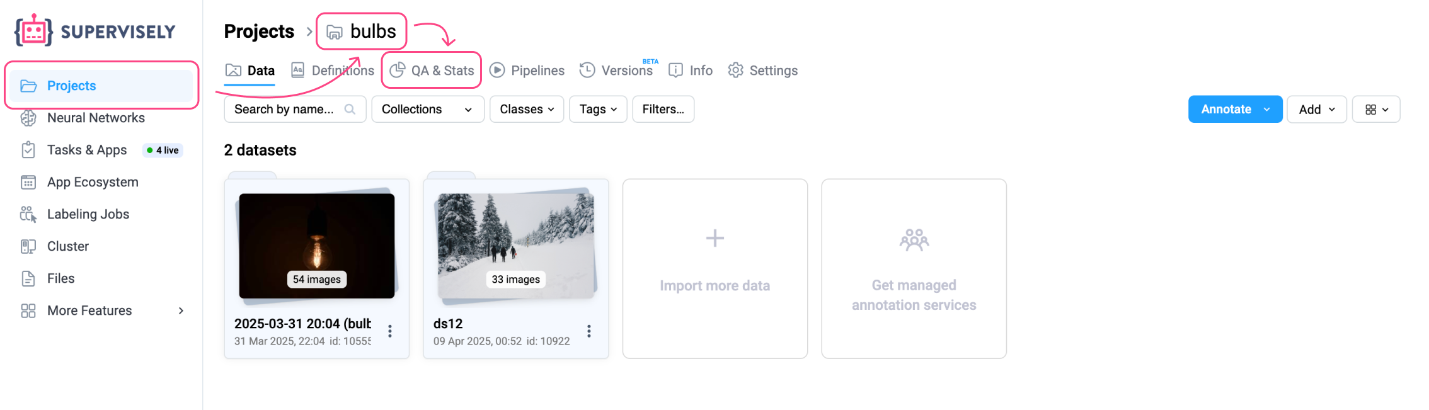Switch to the Pipelines tab
Screen dimensions: 1429x410
(x=527, y=71)
